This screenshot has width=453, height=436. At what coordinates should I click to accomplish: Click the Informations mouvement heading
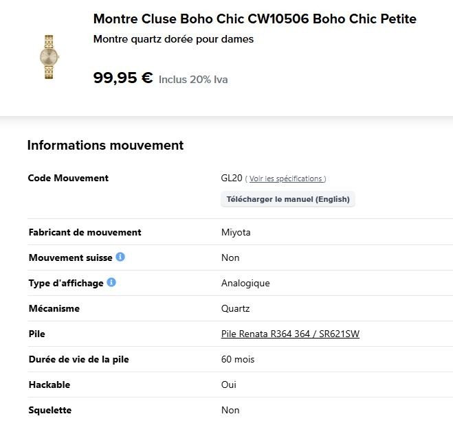(105, 145)
